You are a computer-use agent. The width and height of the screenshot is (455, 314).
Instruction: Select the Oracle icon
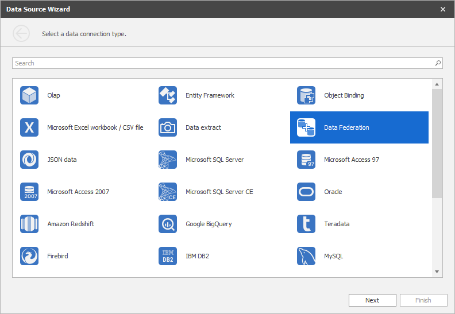pos(306,192)
